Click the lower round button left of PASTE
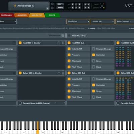Viewport: 134px width, 134px height. click(x=52, y=8)
